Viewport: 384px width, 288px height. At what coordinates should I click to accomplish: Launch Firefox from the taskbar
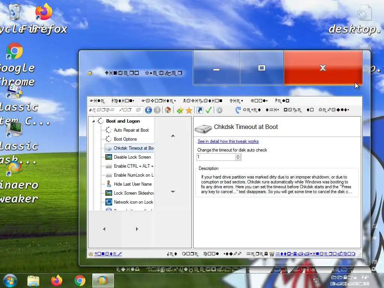[57, 280]
